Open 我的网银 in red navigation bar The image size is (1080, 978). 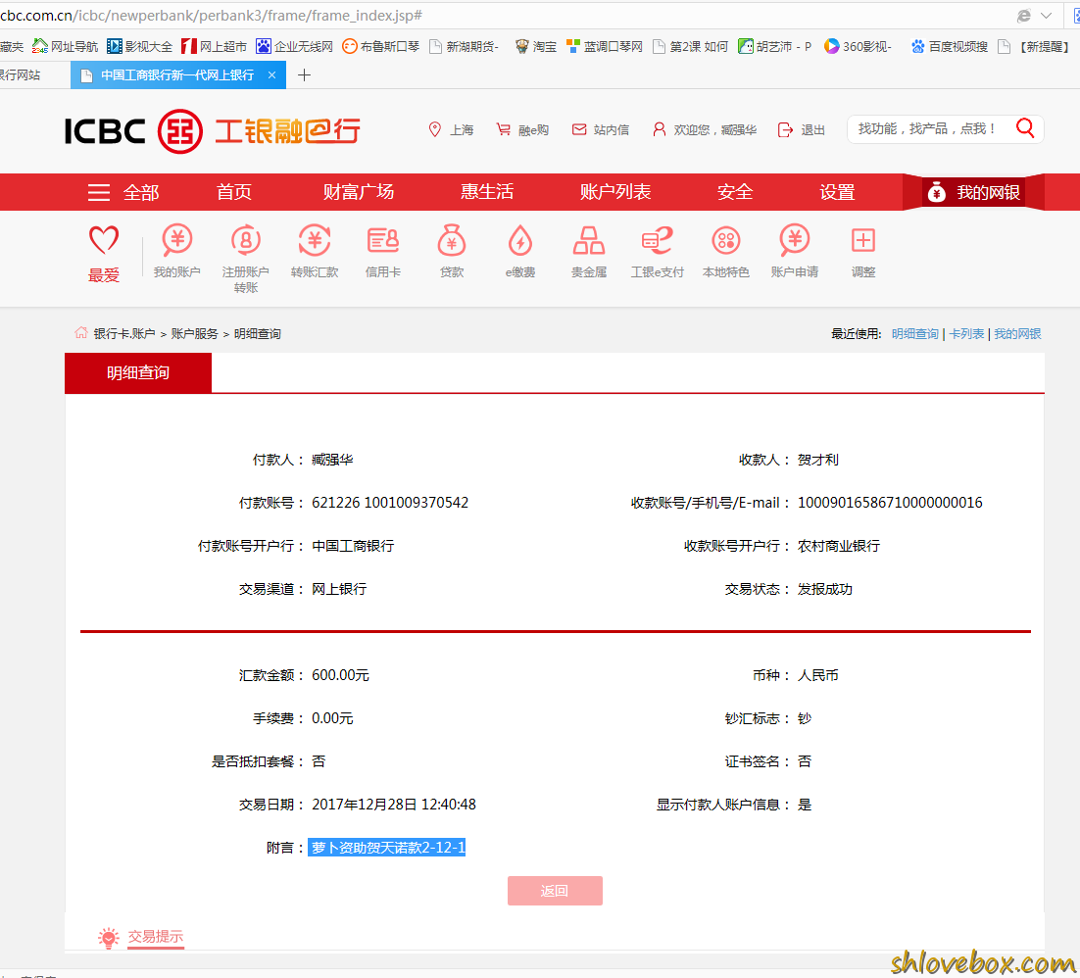(x=973, y=192)
